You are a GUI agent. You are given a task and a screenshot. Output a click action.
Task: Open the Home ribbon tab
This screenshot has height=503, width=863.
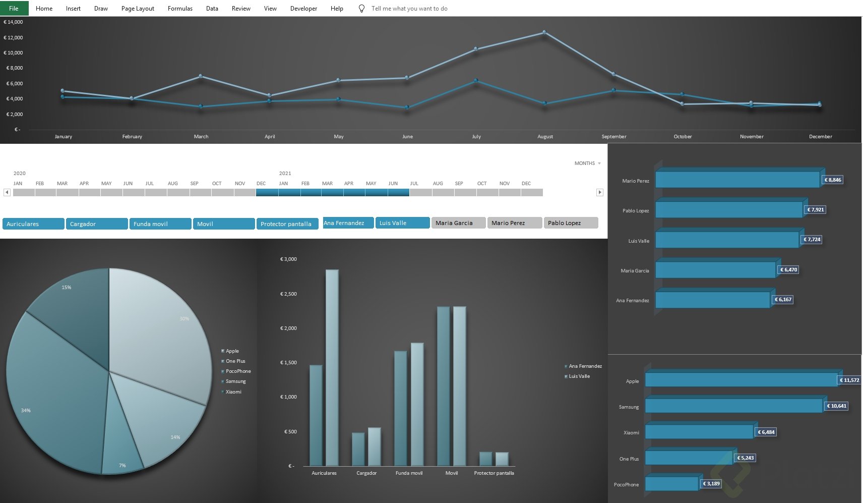(44, 9)
